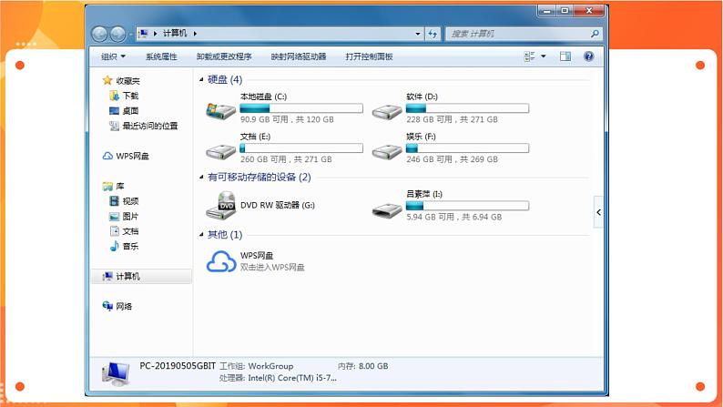The height and width of the screenshot is (407, 723).
Task: Click the D: drive usage bar
Action: (467, 108)
